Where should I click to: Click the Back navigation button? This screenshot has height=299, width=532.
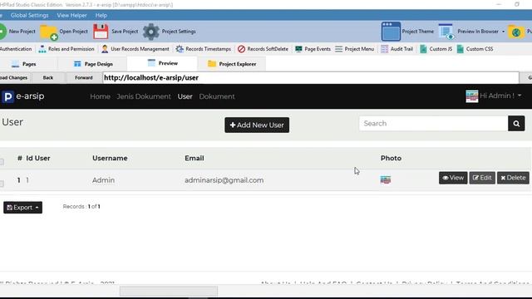(x=48, y=77)
